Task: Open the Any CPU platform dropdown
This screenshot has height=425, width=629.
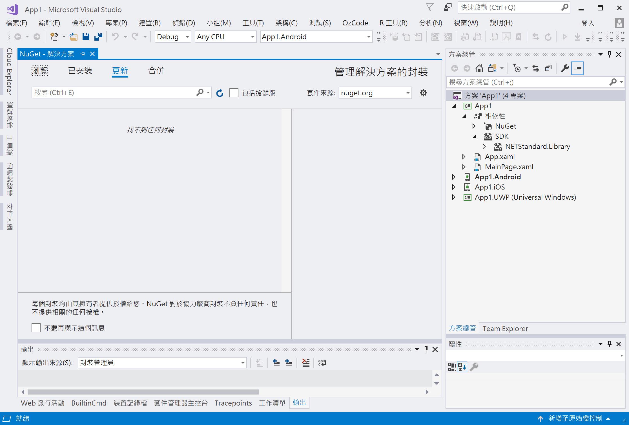Action: (225, 37)
